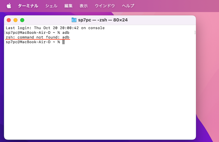Image resolution: width=219 pixels, height=142 pixels.
Task: Open the Apple menu
Action: 9,6
